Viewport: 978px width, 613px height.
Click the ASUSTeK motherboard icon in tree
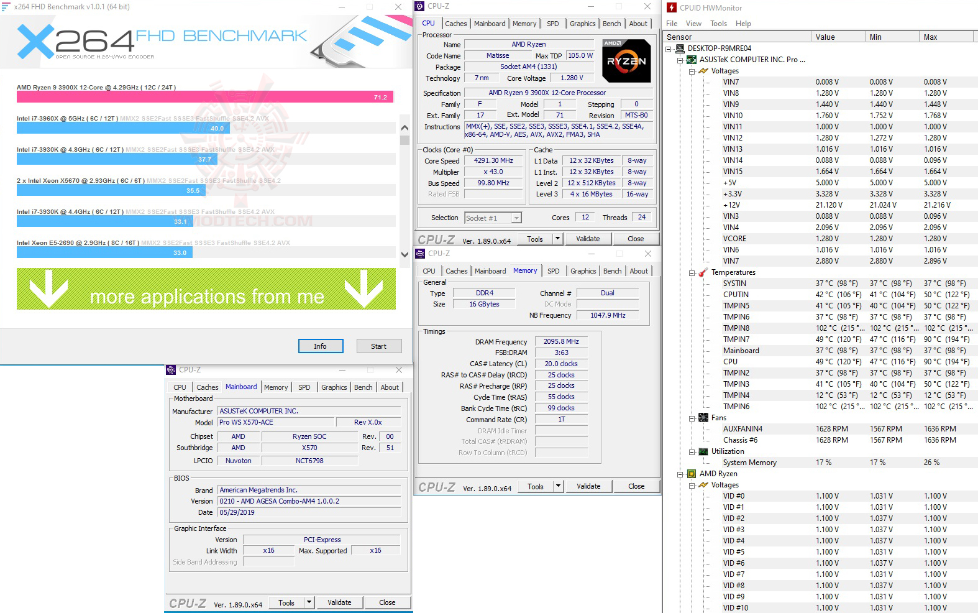pyautogui.click(x=692, y=60)
